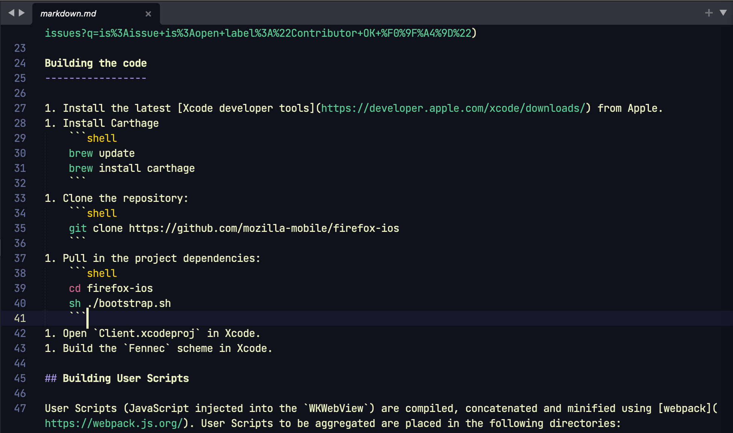
Task: Click on 'brew install carthage' line
Action: [x=131, y=168]
